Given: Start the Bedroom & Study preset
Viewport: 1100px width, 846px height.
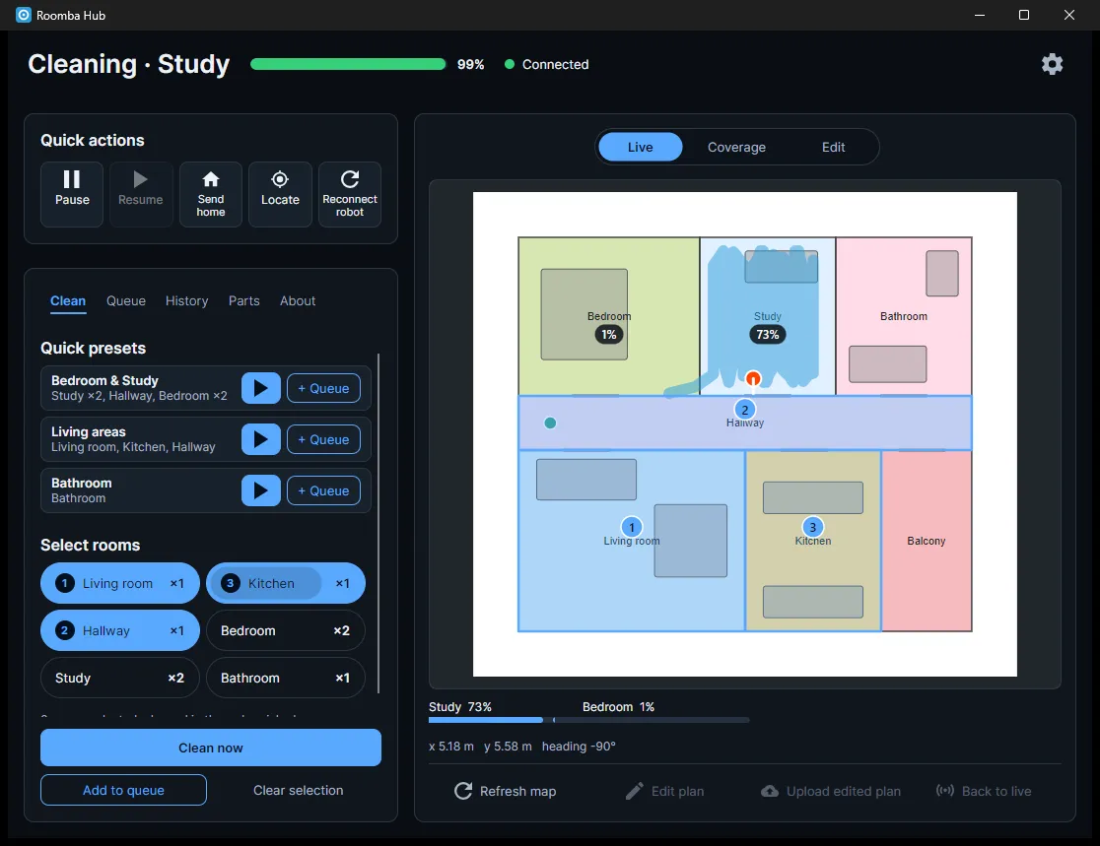Looking at the screenshot, I should [x=261, y=388].
